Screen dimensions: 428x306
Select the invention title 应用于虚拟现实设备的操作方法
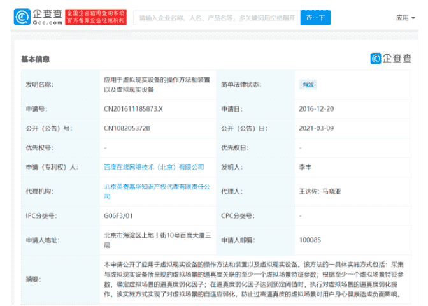pyautogui.click(x=157, y=85)
